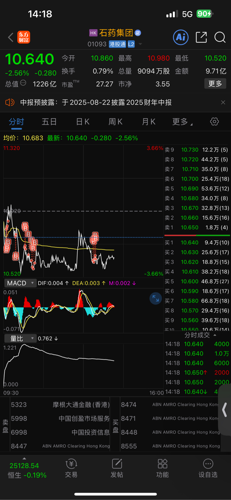The width and height of the screenshot is (231, 500).
Task: Switch to the 日K tab
Action: (x=82, y=122)
